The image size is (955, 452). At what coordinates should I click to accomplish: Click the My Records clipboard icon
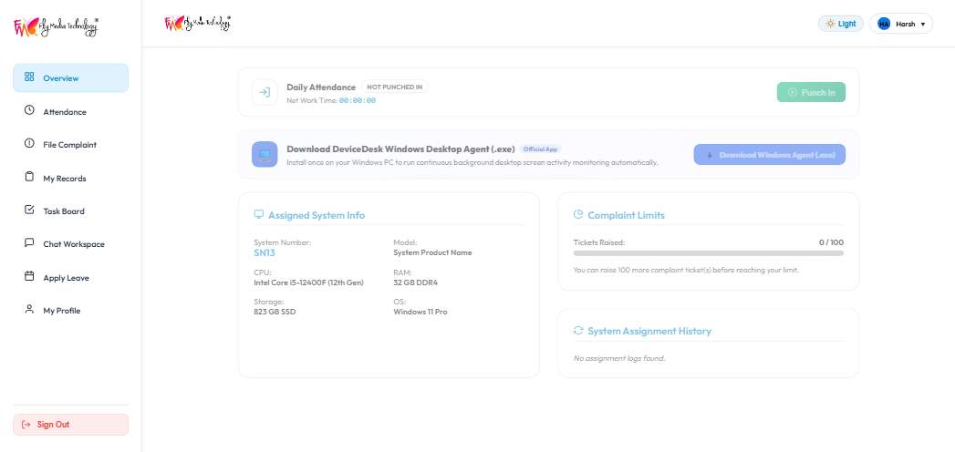(x=29, y=177)
